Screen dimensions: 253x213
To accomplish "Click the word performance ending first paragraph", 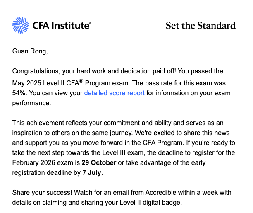I will point(31,103).
